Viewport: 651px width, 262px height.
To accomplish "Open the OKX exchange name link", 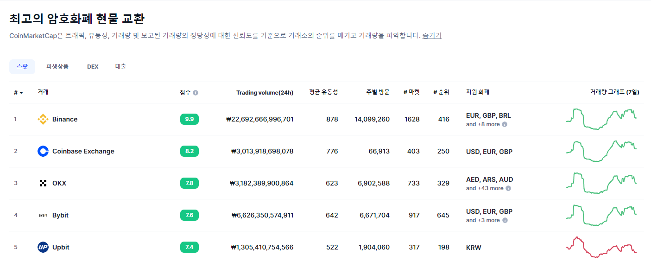I will pos(59,183).
